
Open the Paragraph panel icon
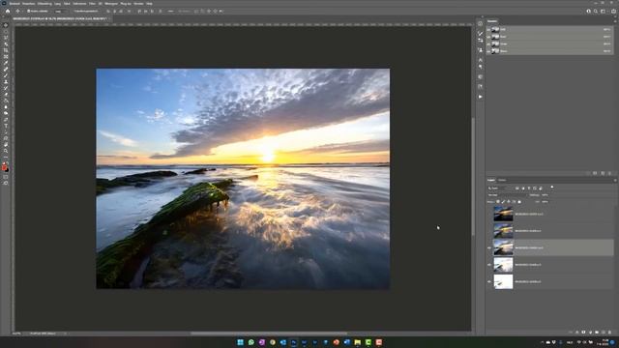tap(481, 67)
